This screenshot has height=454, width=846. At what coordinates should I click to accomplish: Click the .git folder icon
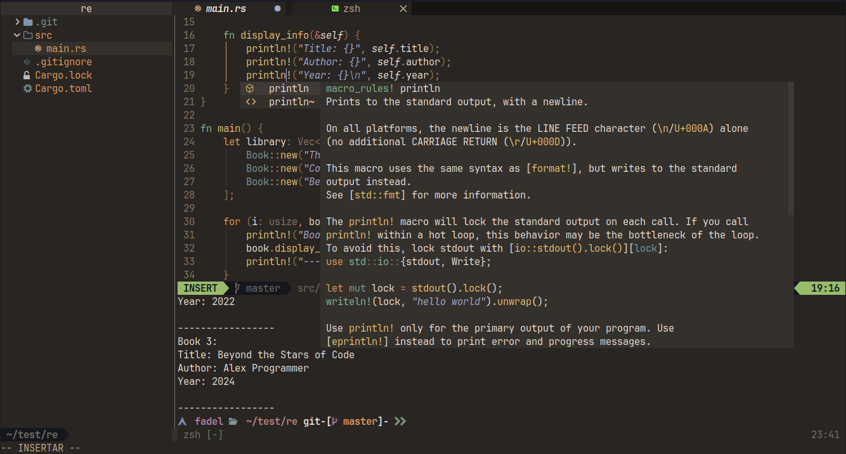[28, 22]
